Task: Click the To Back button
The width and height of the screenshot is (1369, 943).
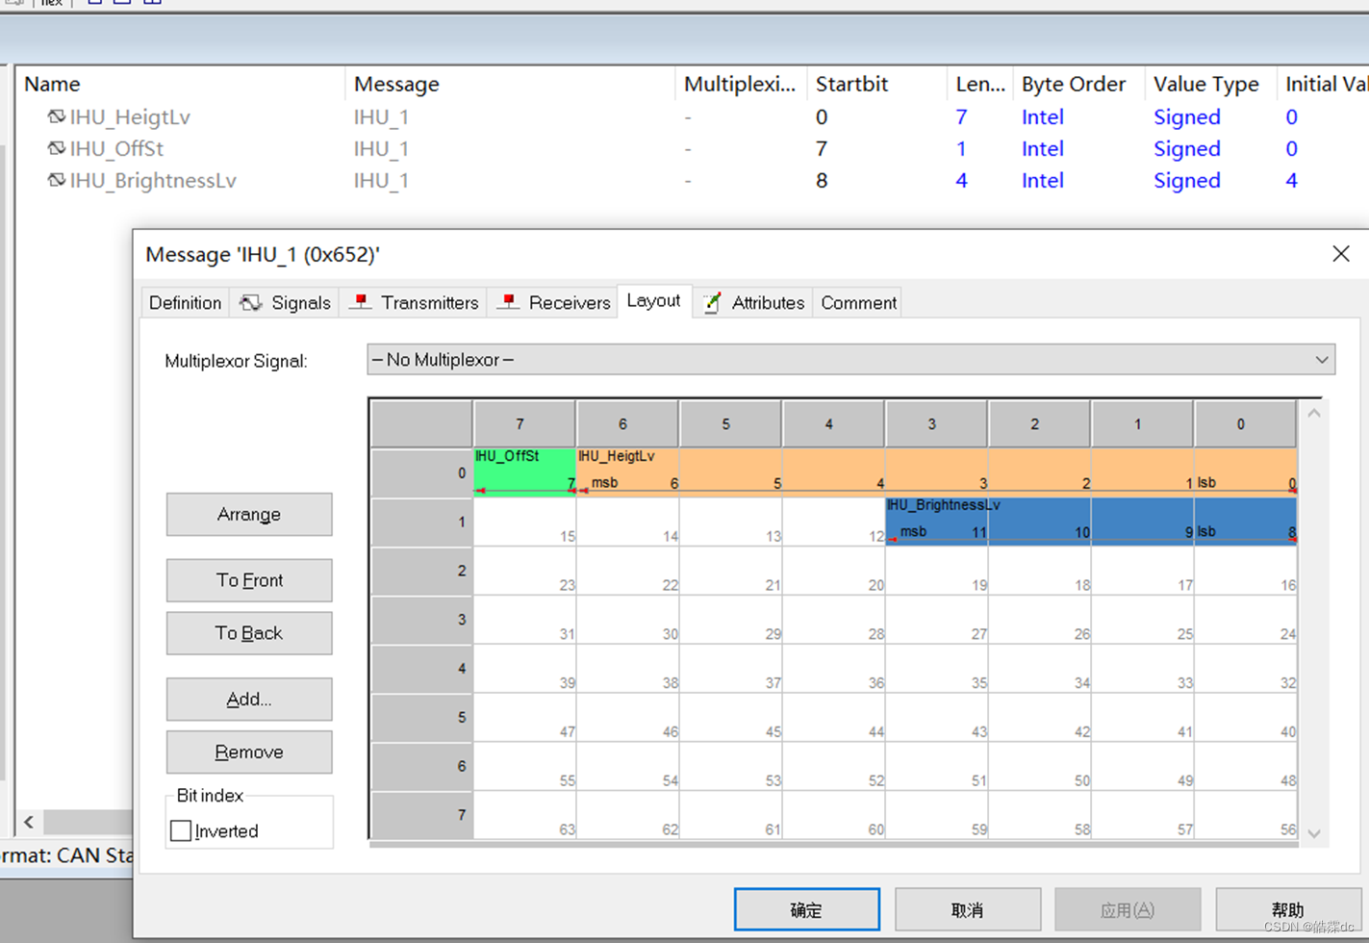Action: [248, 632]
